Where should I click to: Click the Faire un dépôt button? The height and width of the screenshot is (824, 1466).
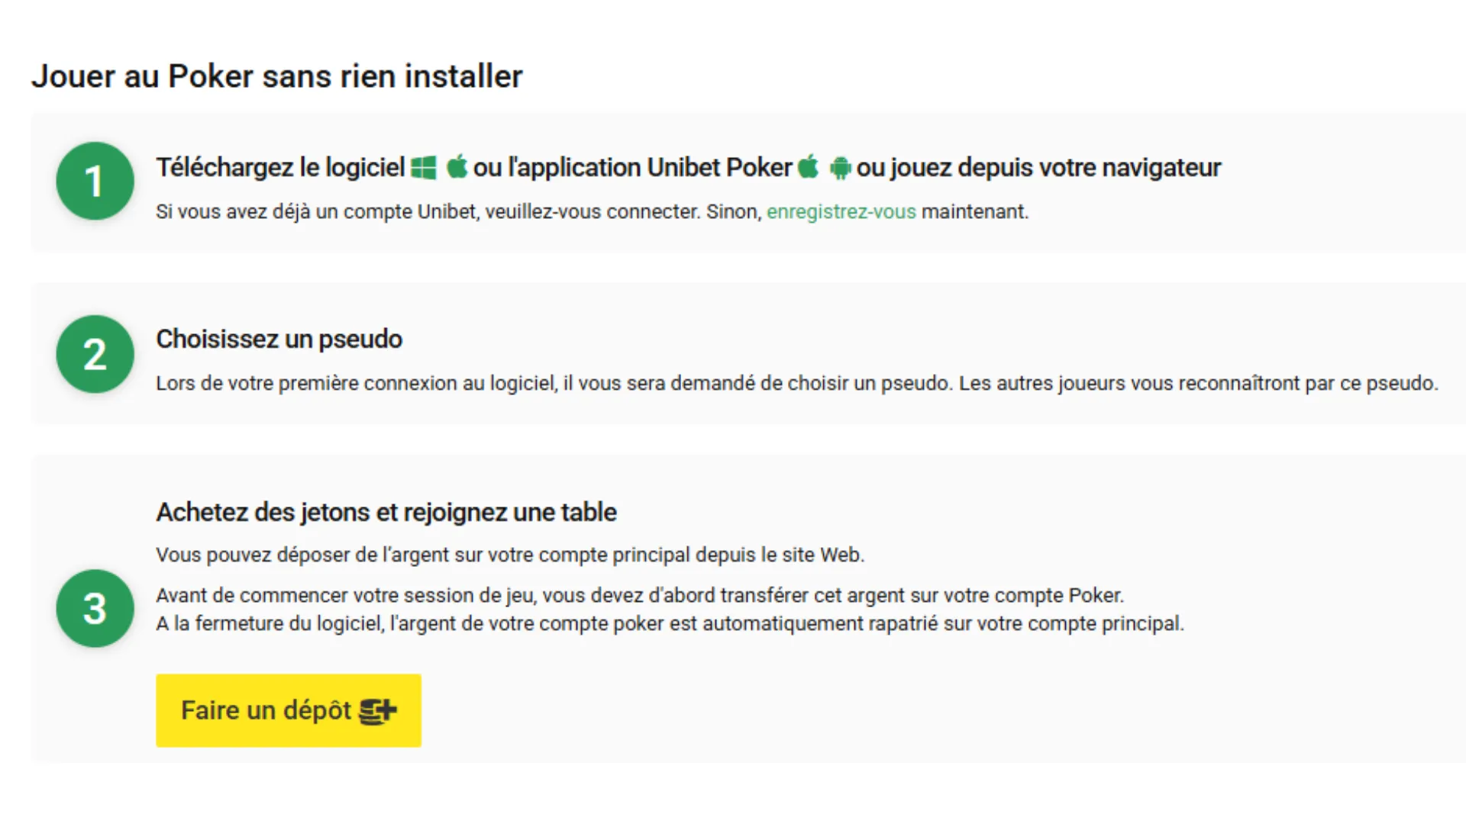289,710
